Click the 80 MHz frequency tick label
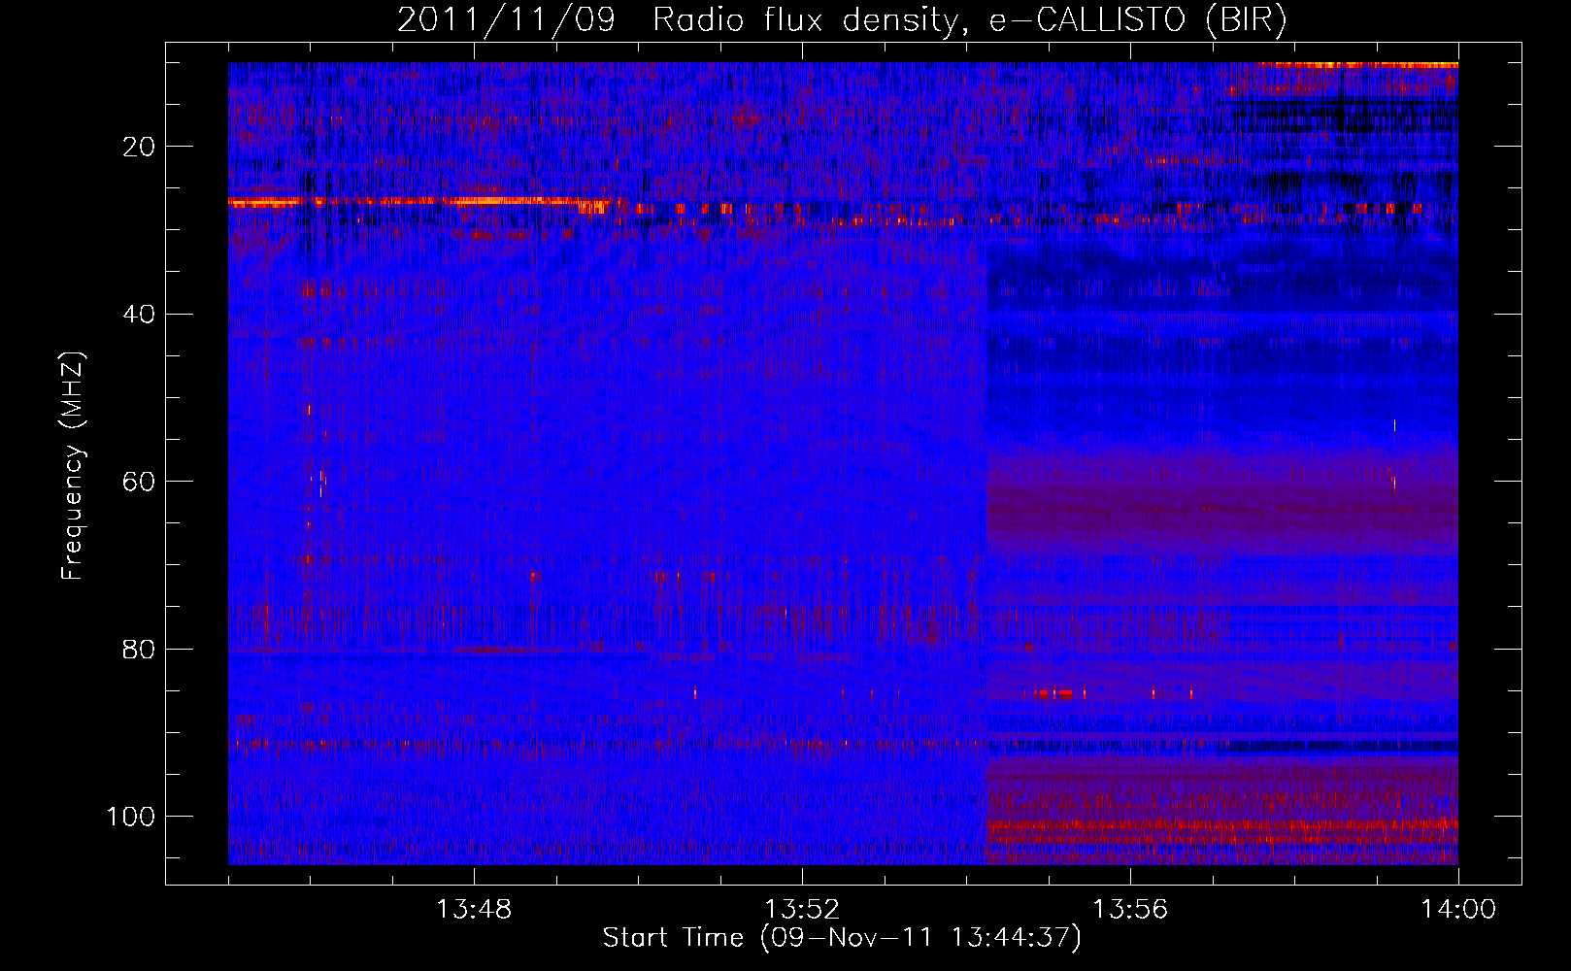Screen dimensions: 1571x971 click(x=140, y=650)
